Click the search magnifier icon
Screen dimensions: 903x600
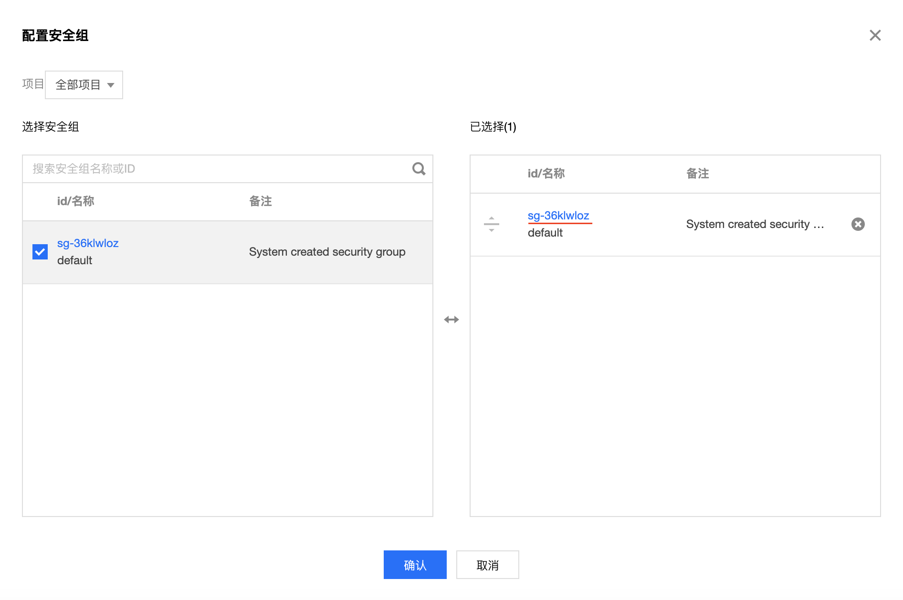[x=419, y=169]
